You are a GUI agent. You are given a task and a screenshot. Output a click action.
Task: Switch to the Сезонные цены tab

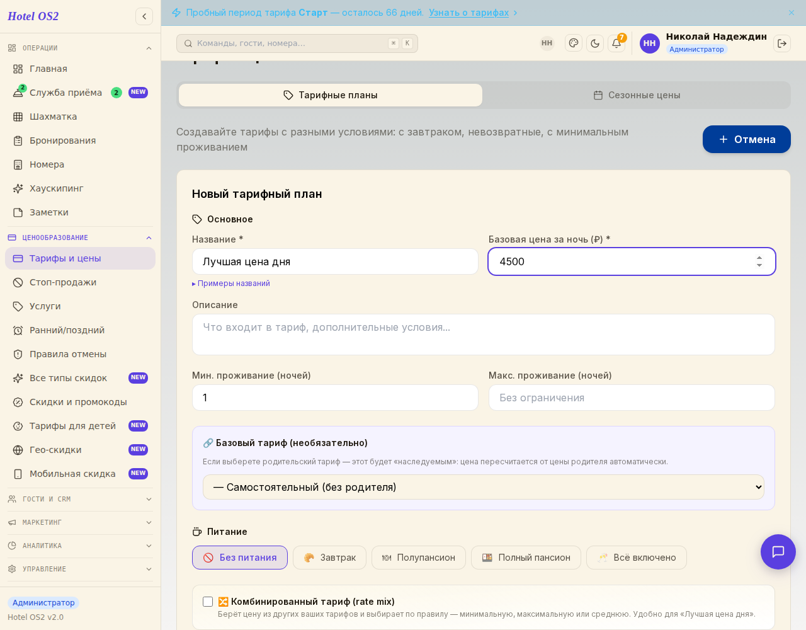(x=637, y=95)
